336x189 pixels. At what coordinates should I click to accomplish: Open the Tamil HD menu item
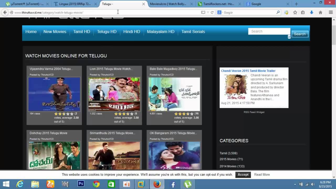(x=82, y=31)
